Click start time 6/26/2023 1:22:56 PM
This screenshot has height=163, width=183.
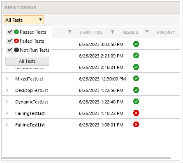[x=101, y=90]
